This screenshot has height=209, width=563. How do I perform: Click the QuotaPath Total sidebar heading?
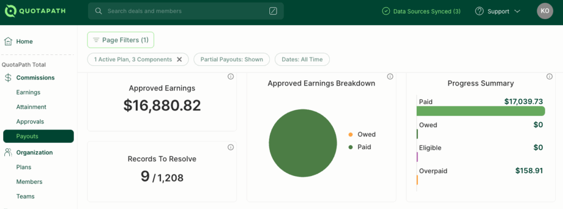pos(24,65)
